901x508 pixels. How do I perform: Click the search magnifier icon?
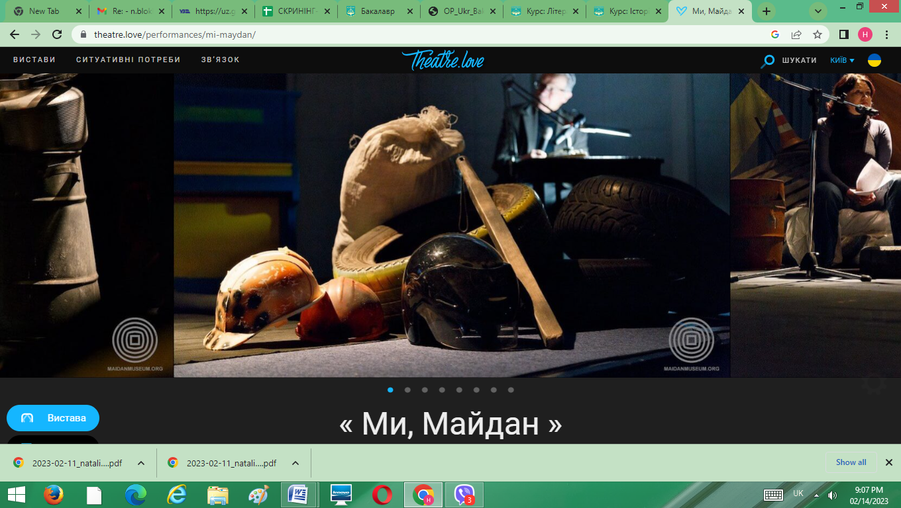(x=768, y=61)
